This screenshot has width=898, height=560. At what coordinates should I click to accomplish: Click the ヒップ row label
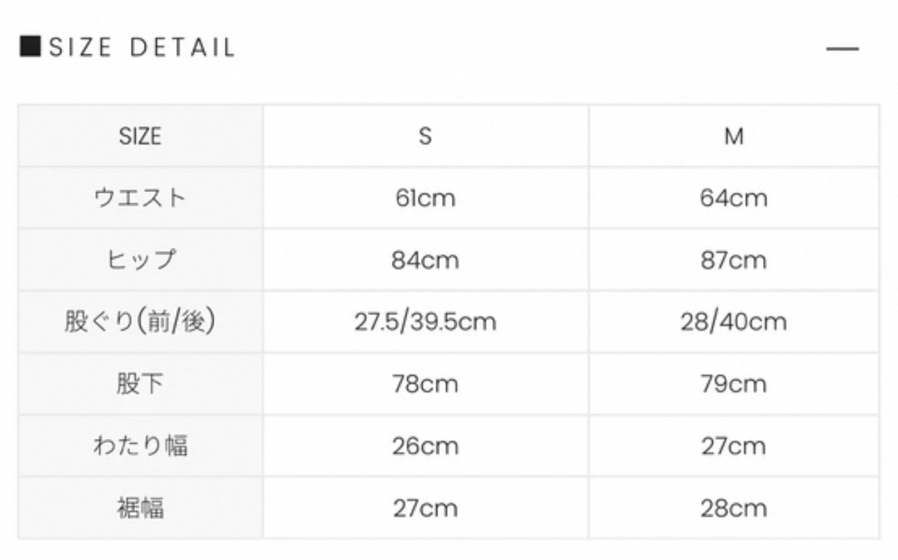point(140,259)
